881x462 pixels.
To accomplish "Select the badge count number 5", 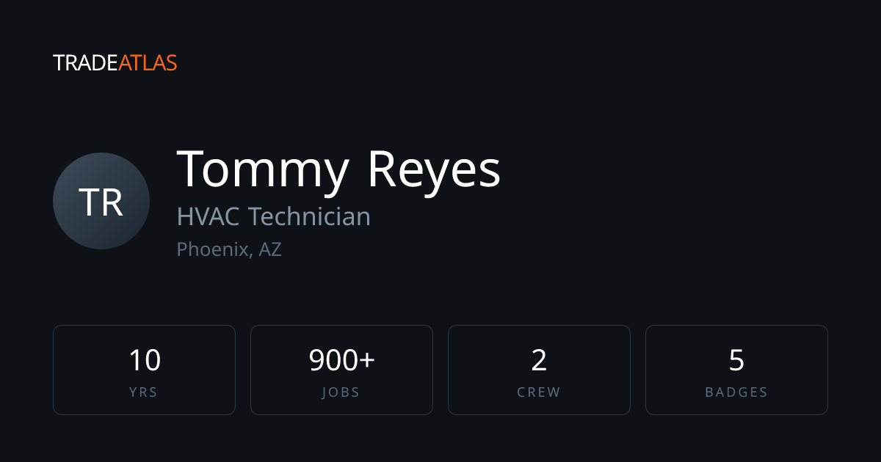I will 736,360.
